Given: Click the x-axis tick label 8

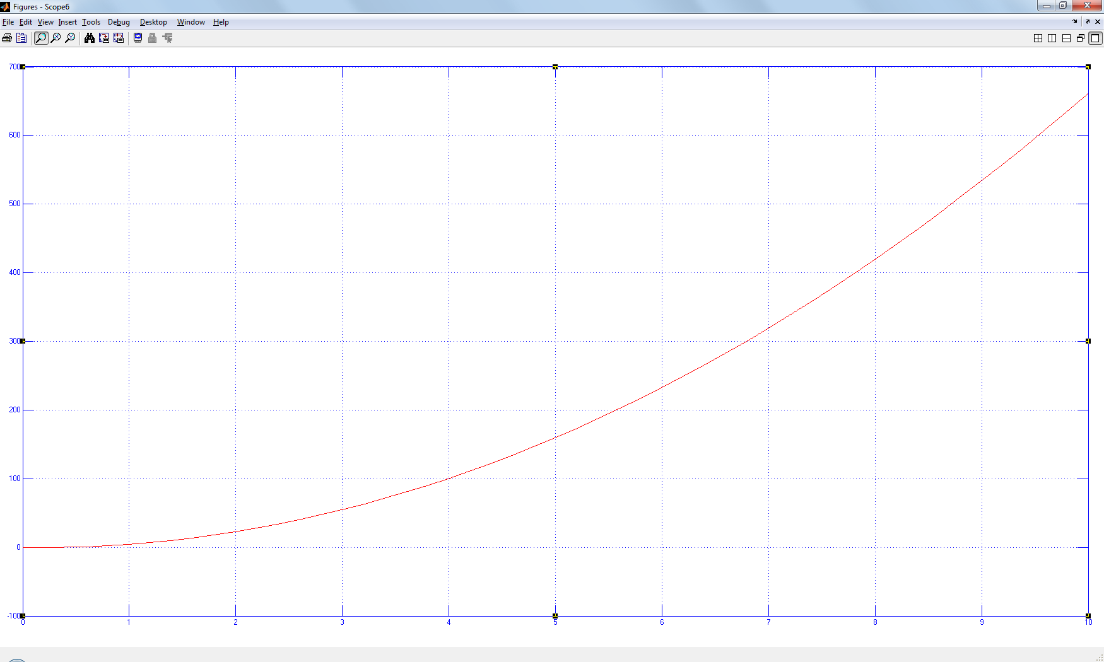Looking at the screenshot, I should [x=875, y=622].
